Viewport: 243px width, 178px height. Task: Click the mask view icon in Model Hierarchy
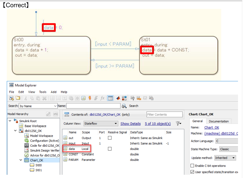(55, 114)
